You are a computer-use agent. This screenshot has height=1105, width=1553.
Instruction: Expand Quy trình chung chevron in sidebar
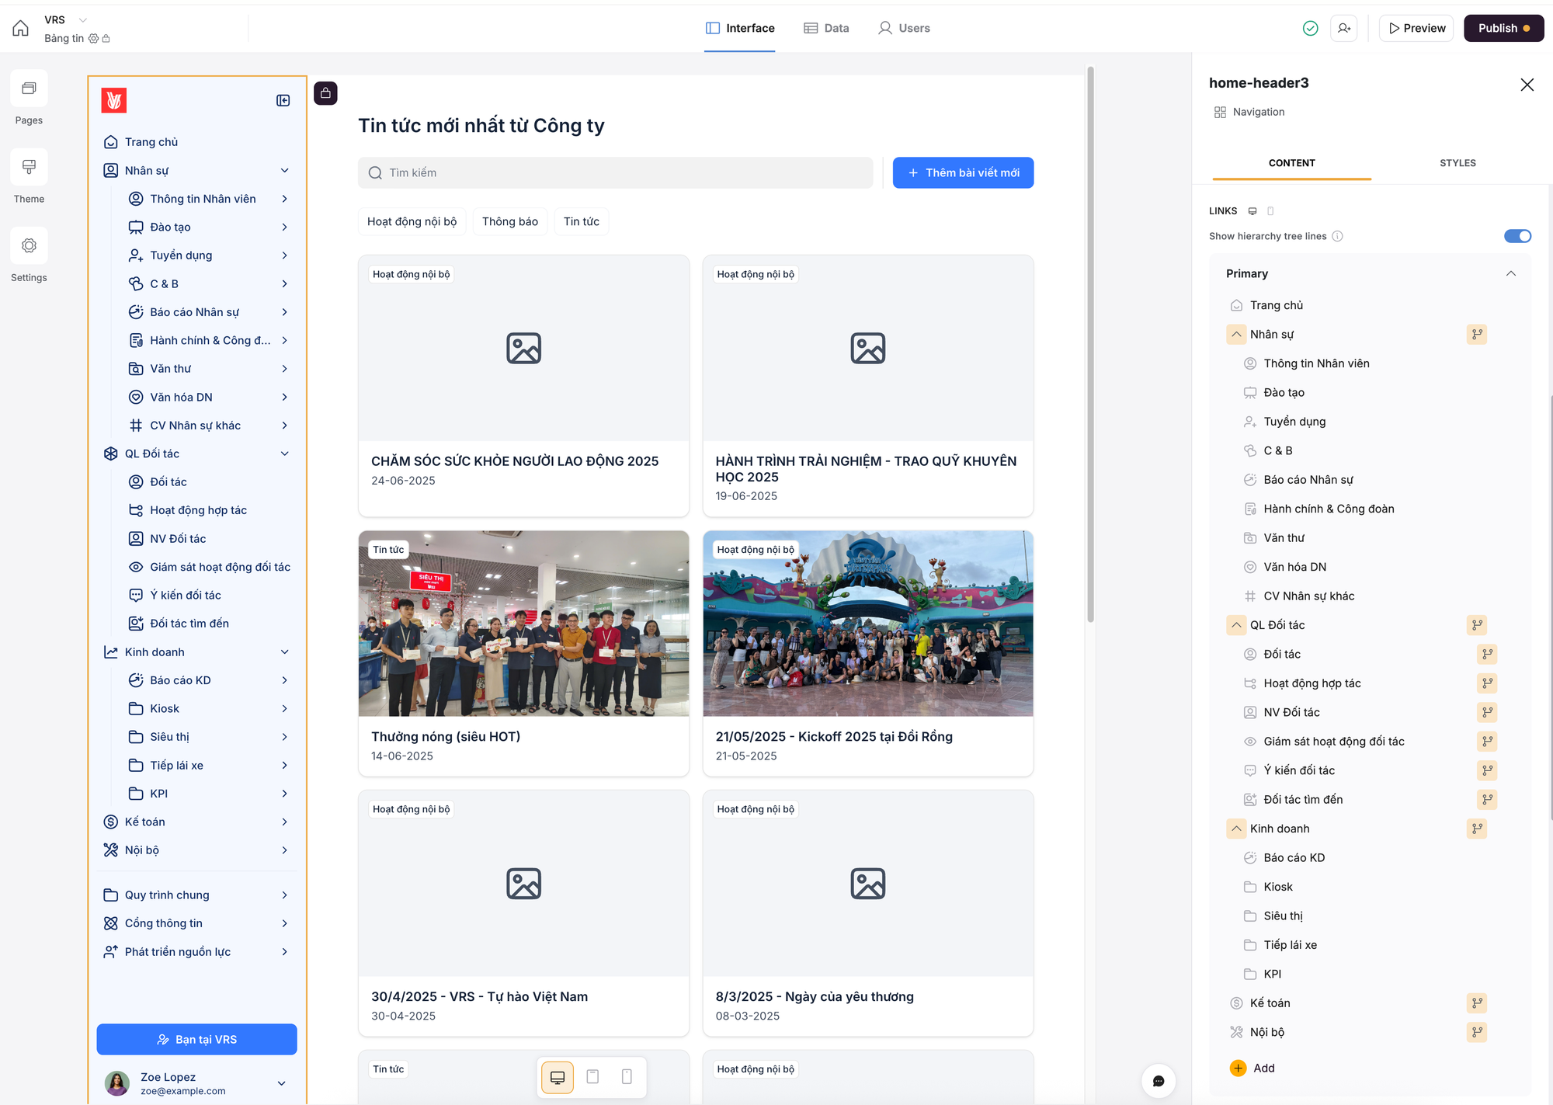(x=285, y=895)
